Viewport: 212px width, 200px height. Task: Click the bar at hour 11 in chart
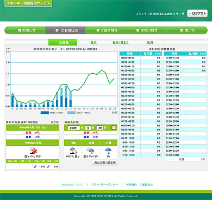coord(61,97)
